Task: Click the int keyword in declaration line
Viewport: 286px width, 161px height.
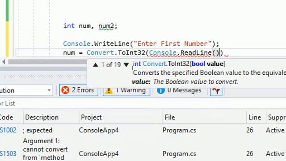Action: [69, 26]
